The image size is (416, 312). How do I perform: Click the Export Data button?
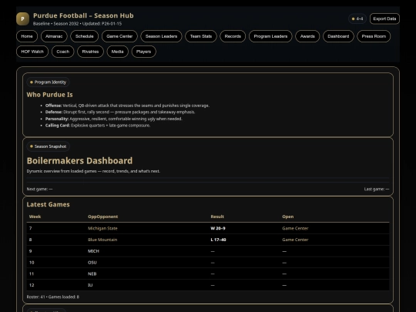pyautogui.click(x=384, y=18)
